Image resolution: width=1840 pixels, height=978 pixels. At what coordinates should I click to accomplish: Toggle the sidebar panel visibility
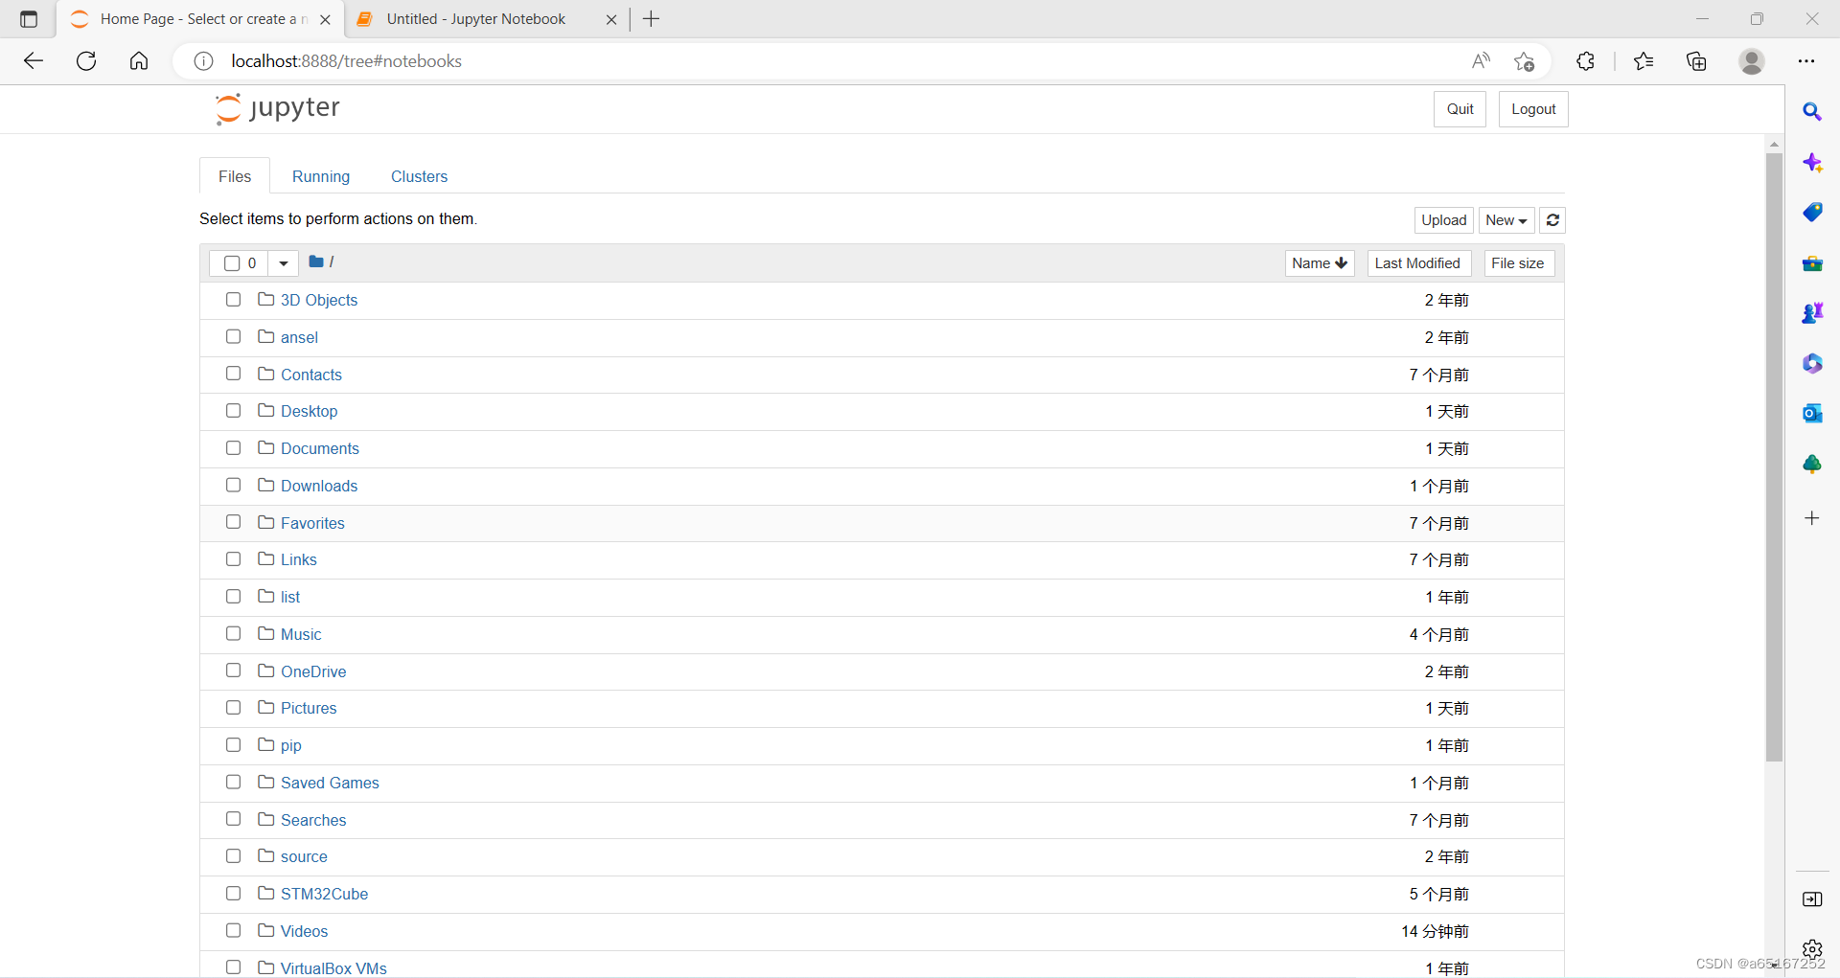click(x=1812, y=899)
